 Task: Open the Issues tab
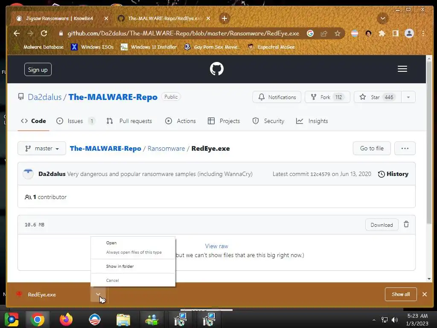tap(76, 121)
